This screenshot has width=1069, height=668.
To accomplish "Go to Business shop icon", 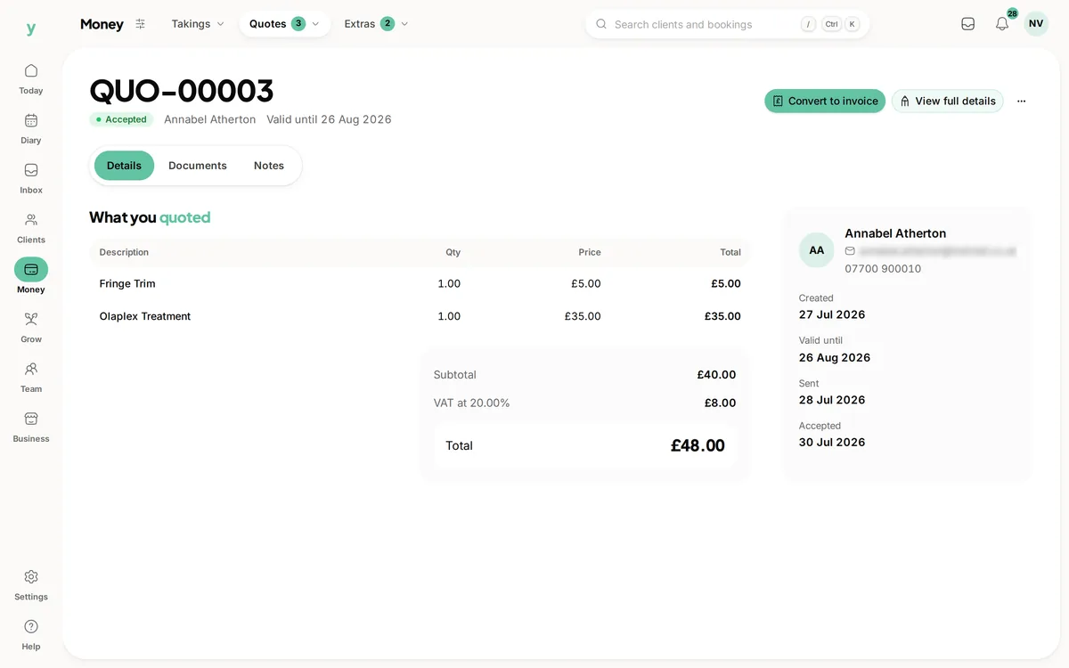I will pyautogui.click(x=31, y=419).
